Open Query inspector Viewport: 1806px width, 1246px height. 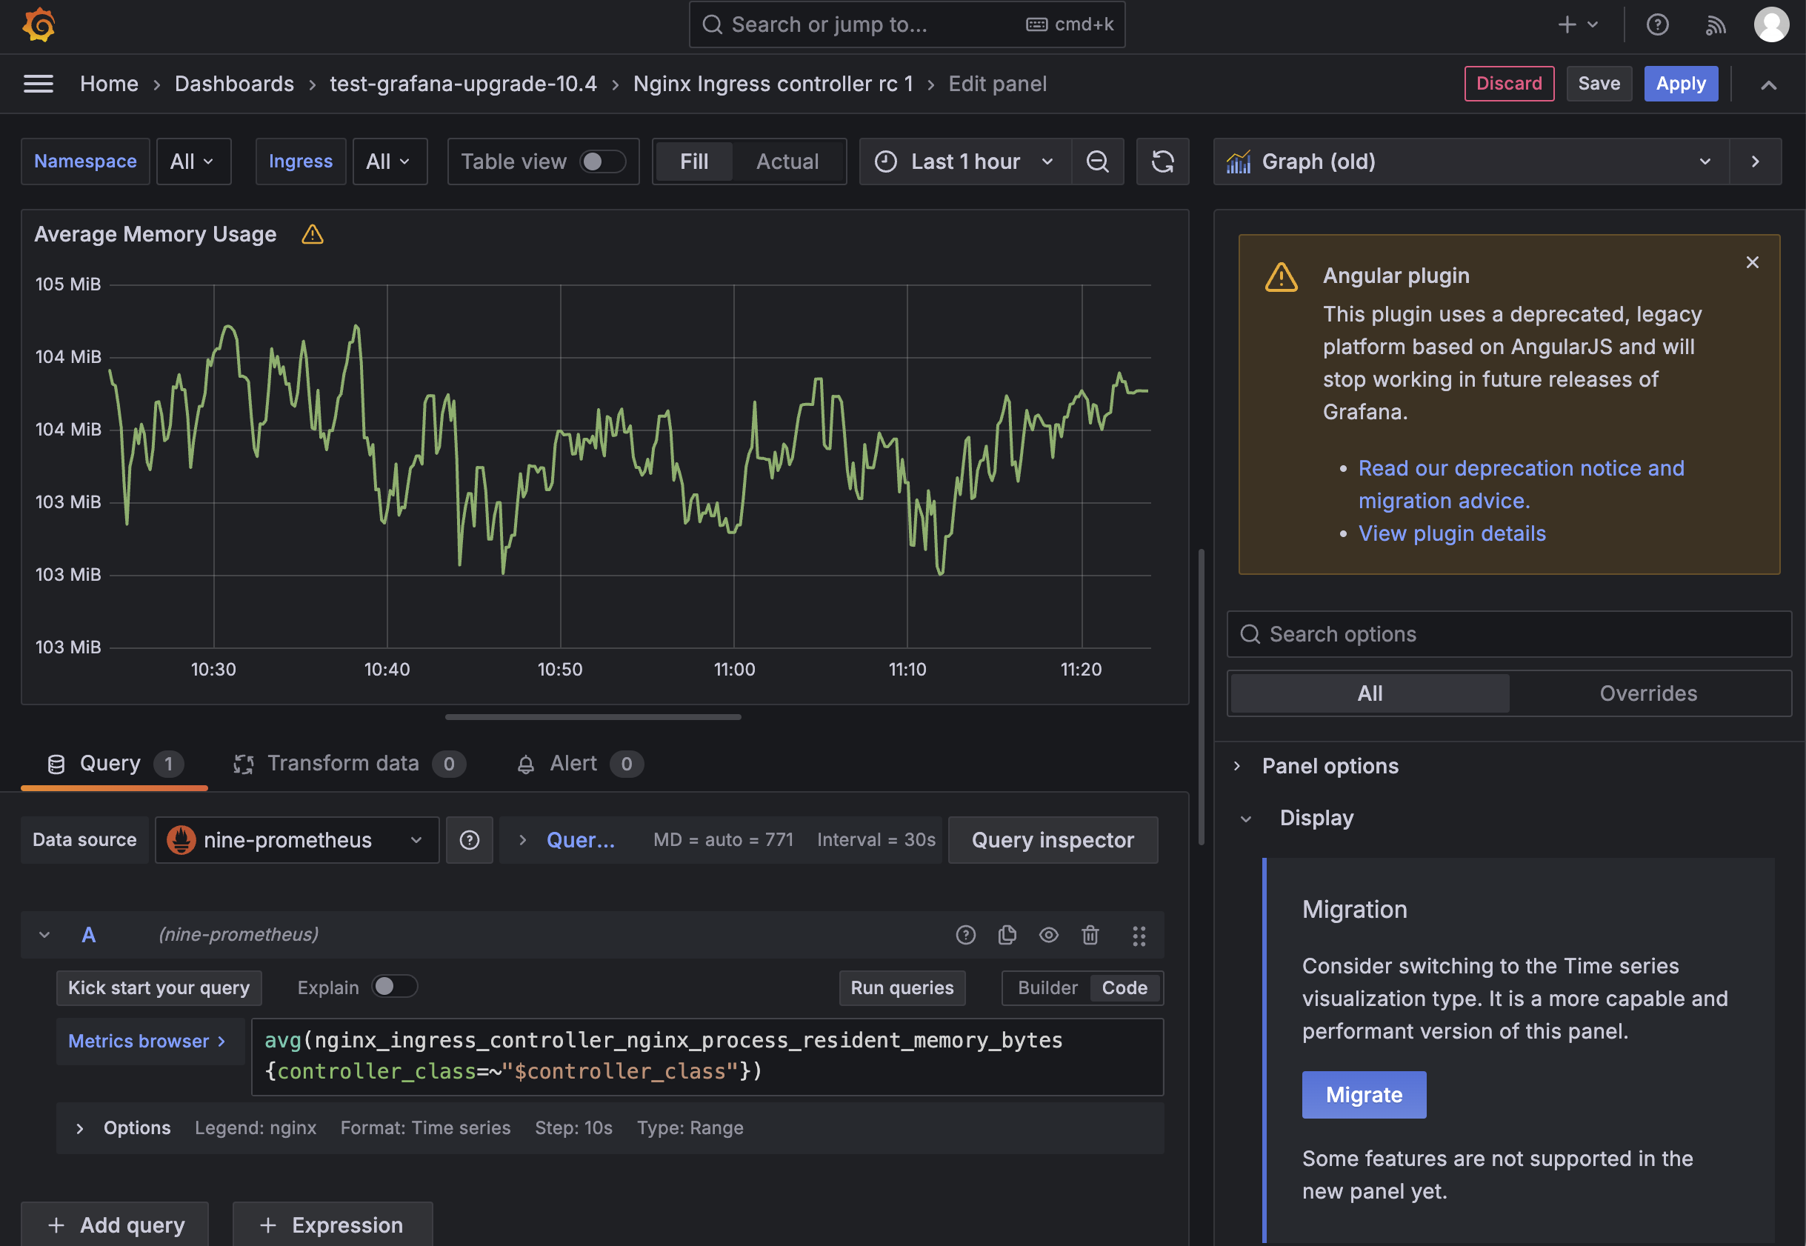[x=1052, y=840]
